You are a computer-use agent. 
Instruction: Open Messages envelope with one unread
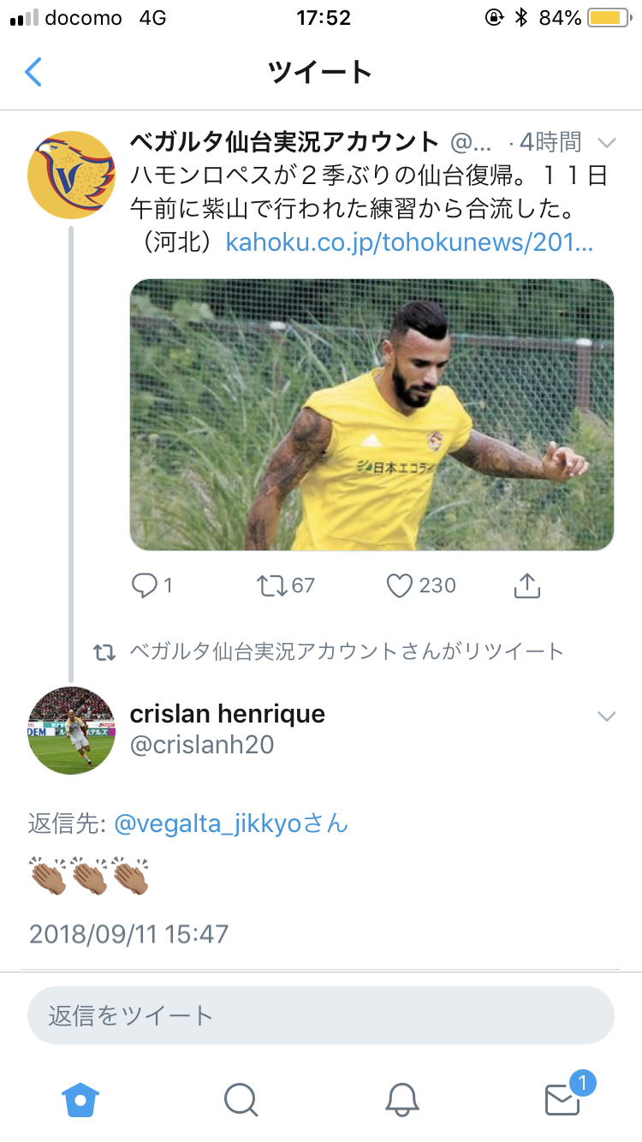[x=563, y=1098]
